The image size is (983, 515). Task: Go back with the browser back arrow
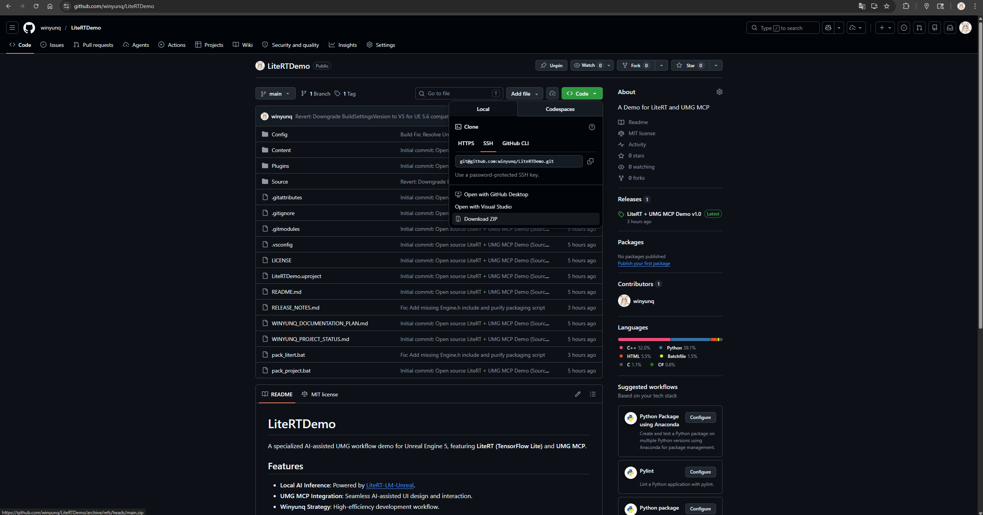pos(8,6)
